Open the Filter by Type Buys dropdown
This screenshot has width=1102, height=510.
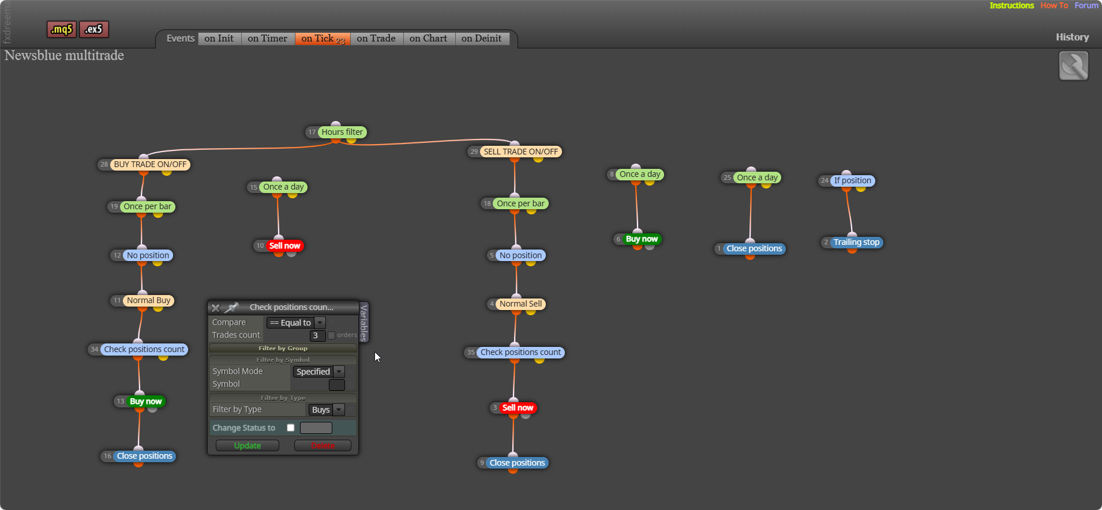[x=327, y=410]
